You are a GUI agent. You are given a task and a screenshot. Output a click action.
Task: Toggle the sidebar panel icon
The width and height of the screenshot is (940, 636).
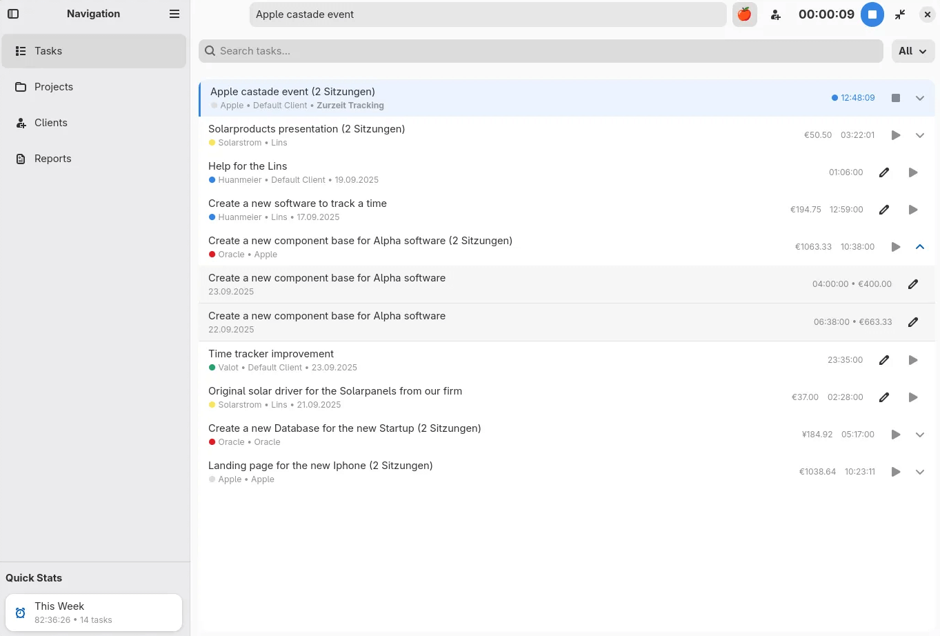[13, 14]
